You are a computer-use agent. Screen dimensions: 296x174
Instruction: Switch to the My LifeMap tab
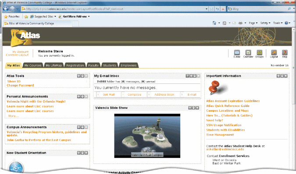coord(54,65)
